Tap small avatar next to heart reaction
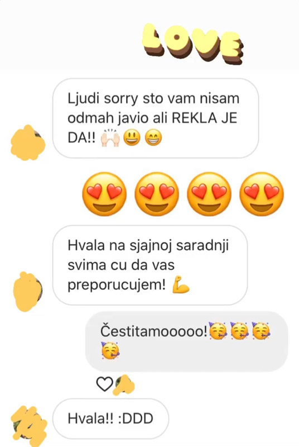Screen dimensions: 299x447 124,384
